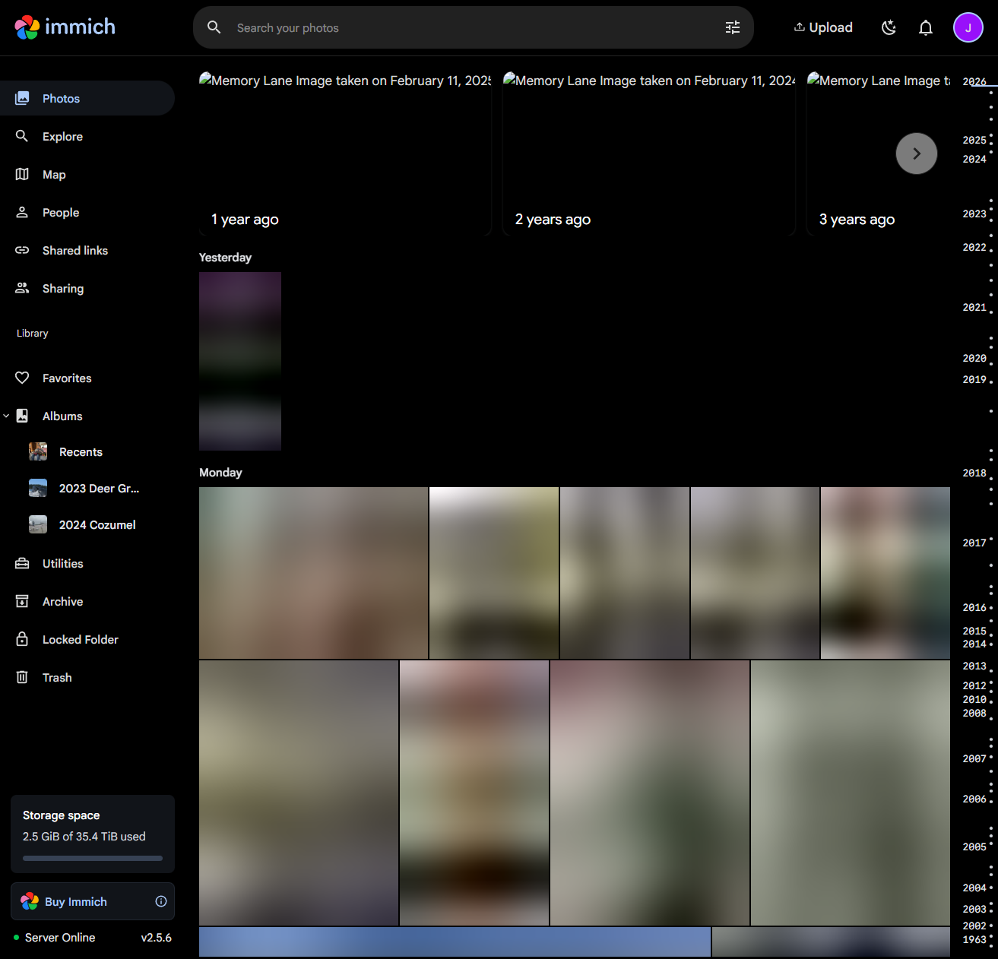View the Locked Folder
This screenshot has width=998, height=959.
tap(80, 639)
